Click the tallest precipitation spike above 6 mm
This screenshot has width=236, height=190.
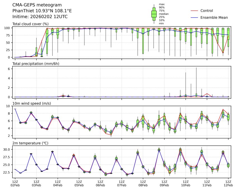(x=196, y=68)
